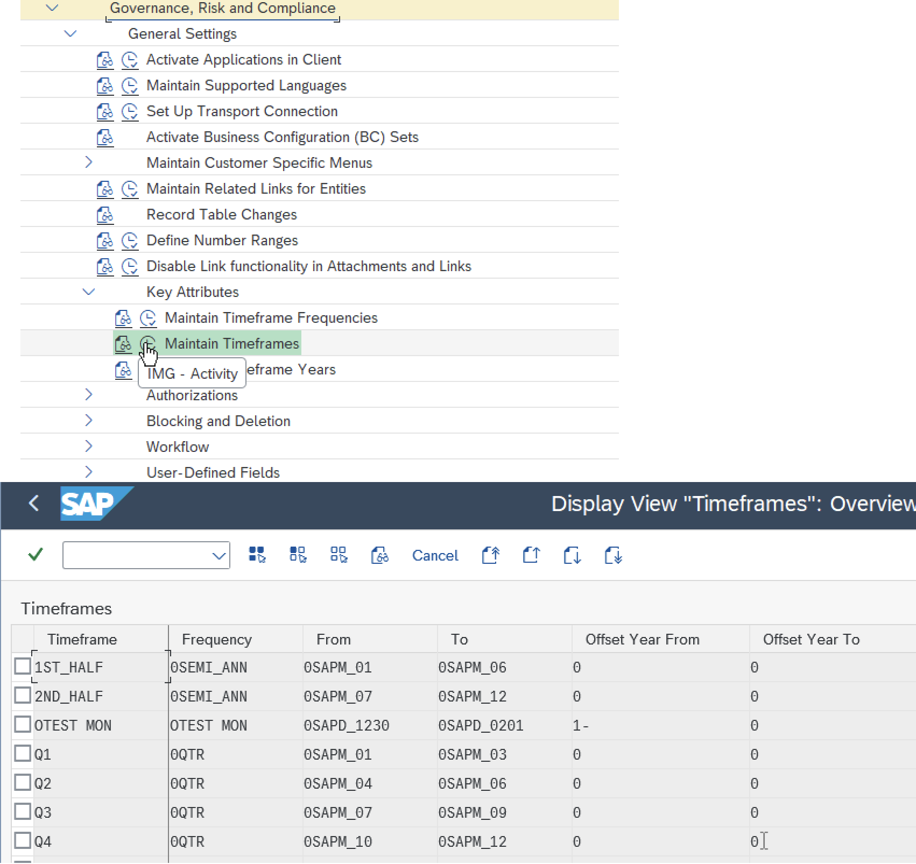Viewport: 916px width, 864px height.
Task: Open documentation icon for Record Table Changes
Action: pos(105,215)
